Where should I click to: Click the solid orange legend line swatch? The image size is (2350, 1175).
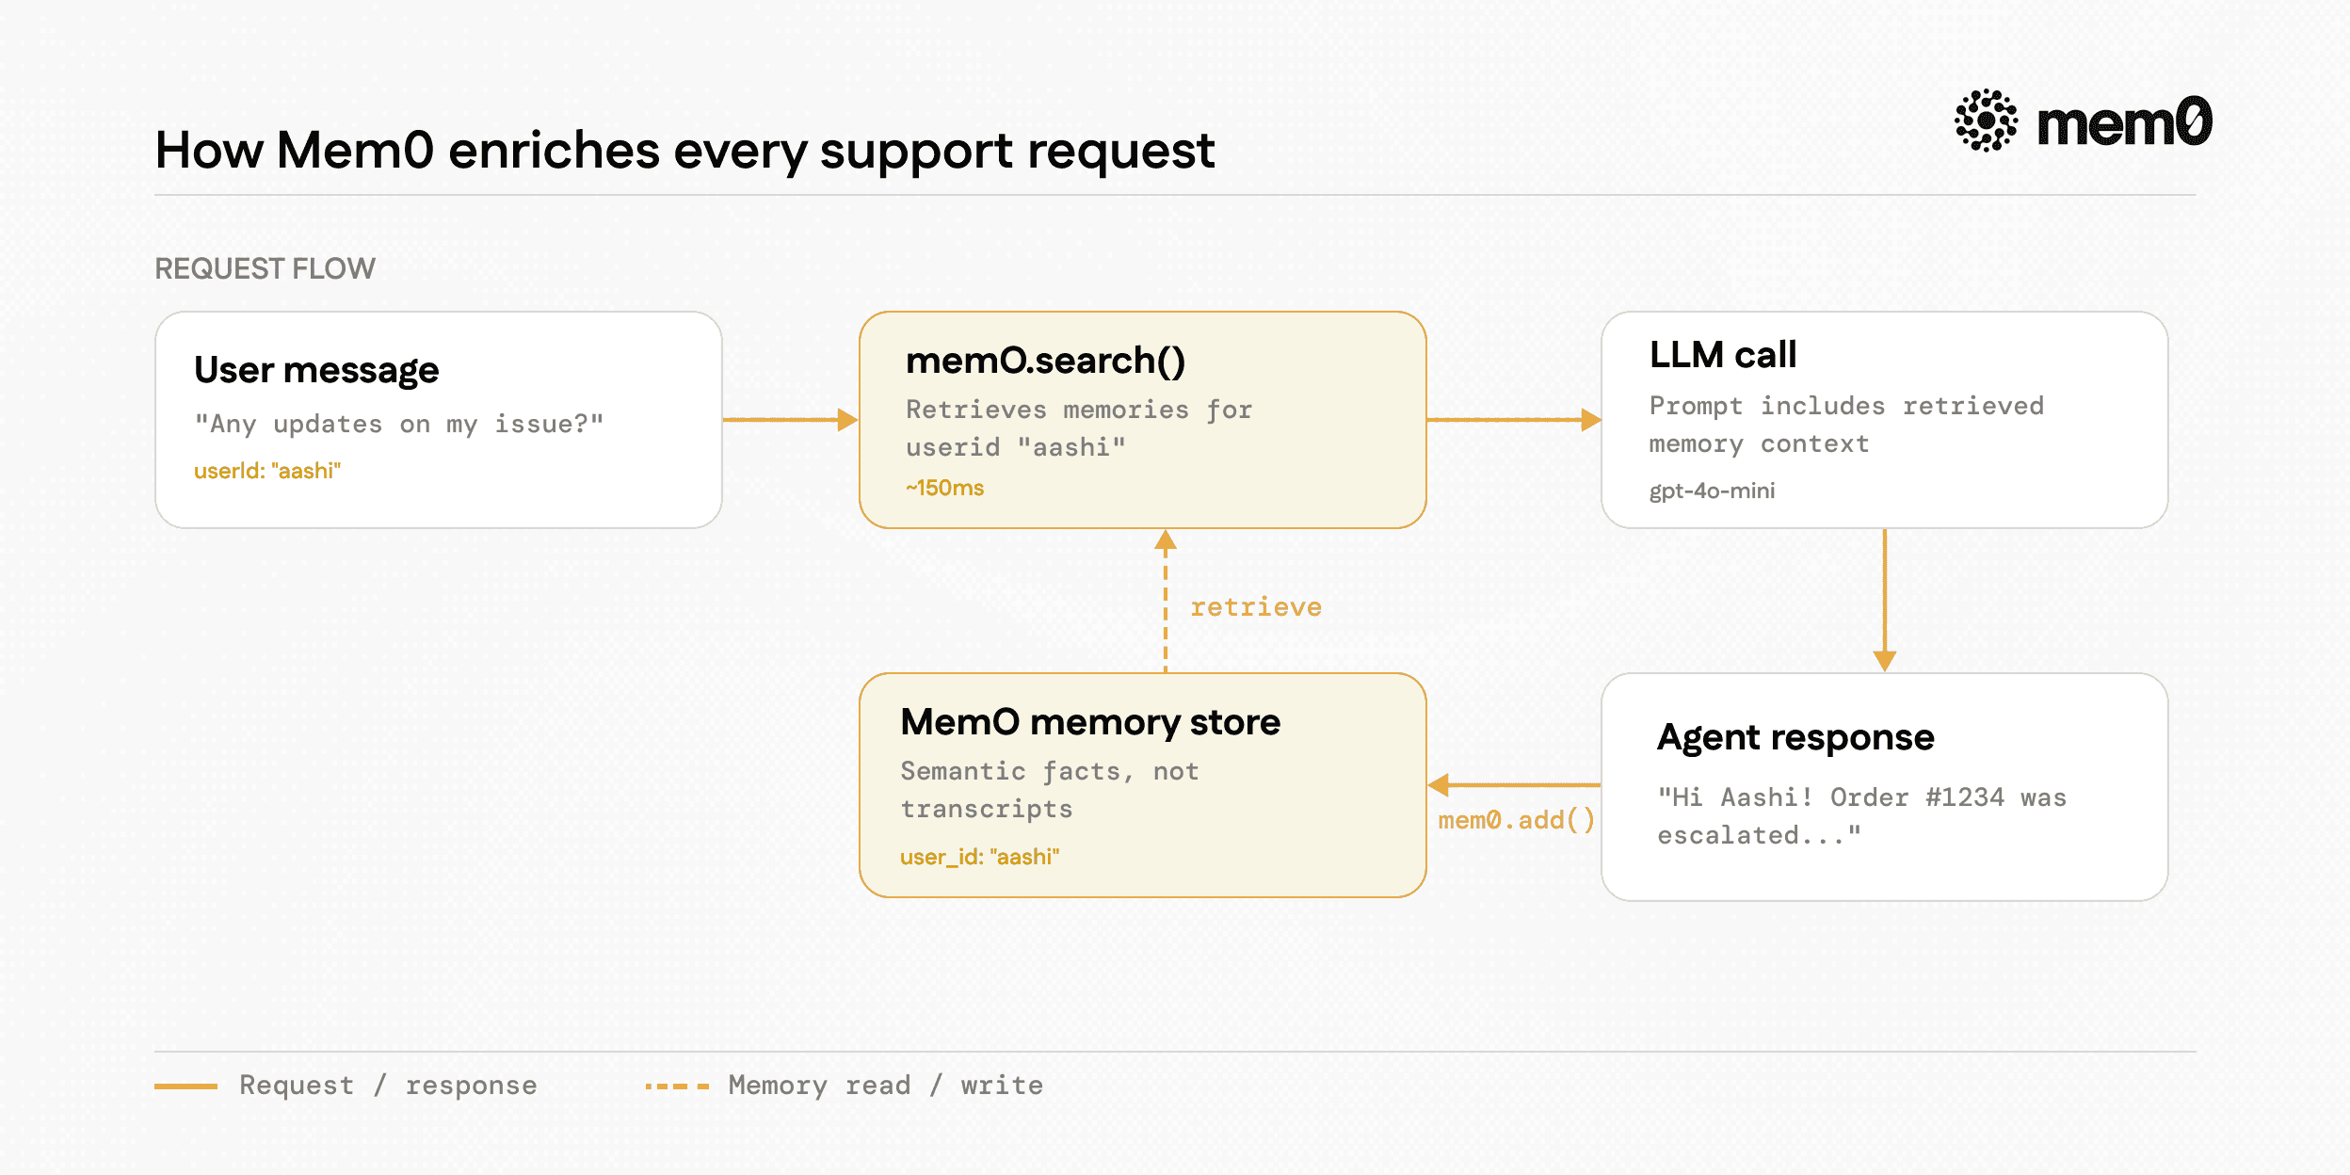click(x=185, y=1086)
